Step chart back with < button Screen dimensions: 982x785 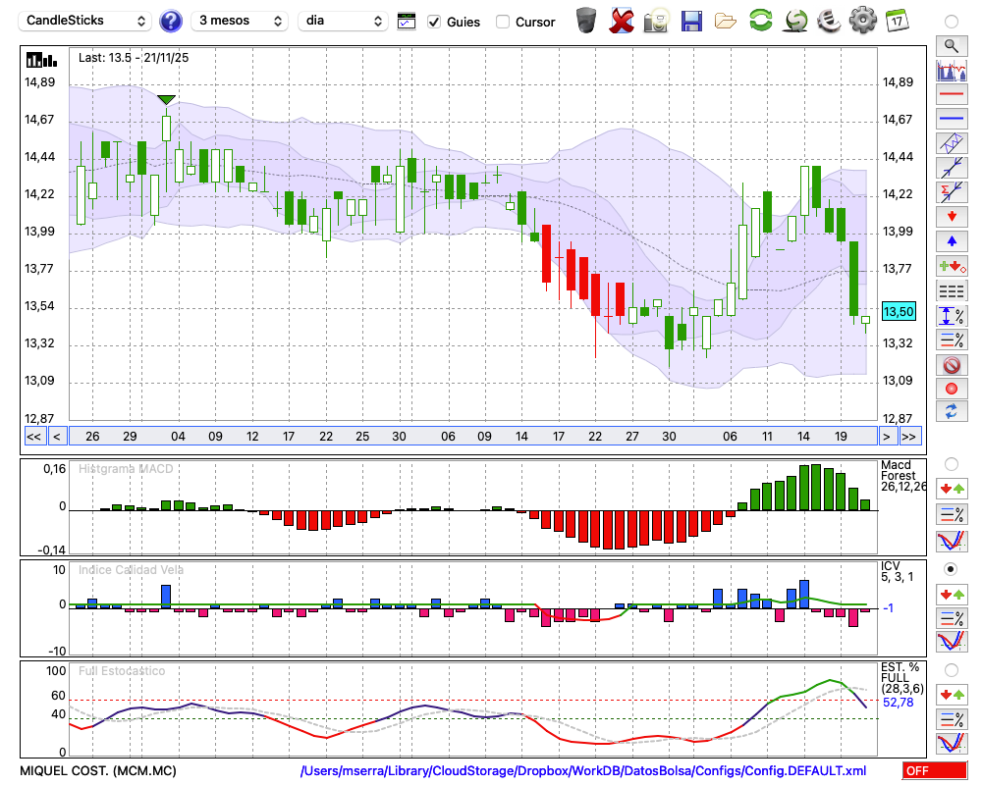[57, 437]
